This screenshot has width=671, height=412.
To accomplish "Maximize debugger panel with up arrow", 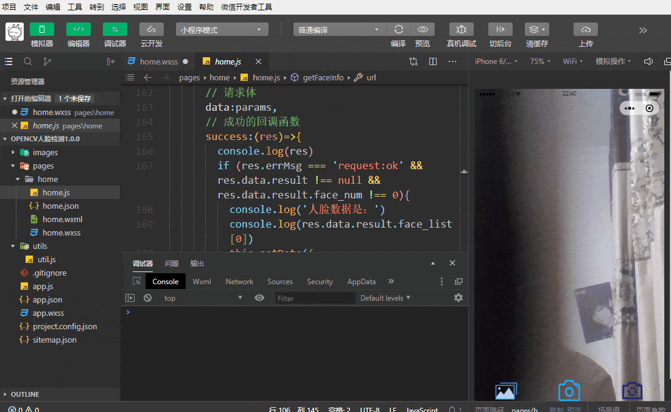I will (x=433, y=264).
